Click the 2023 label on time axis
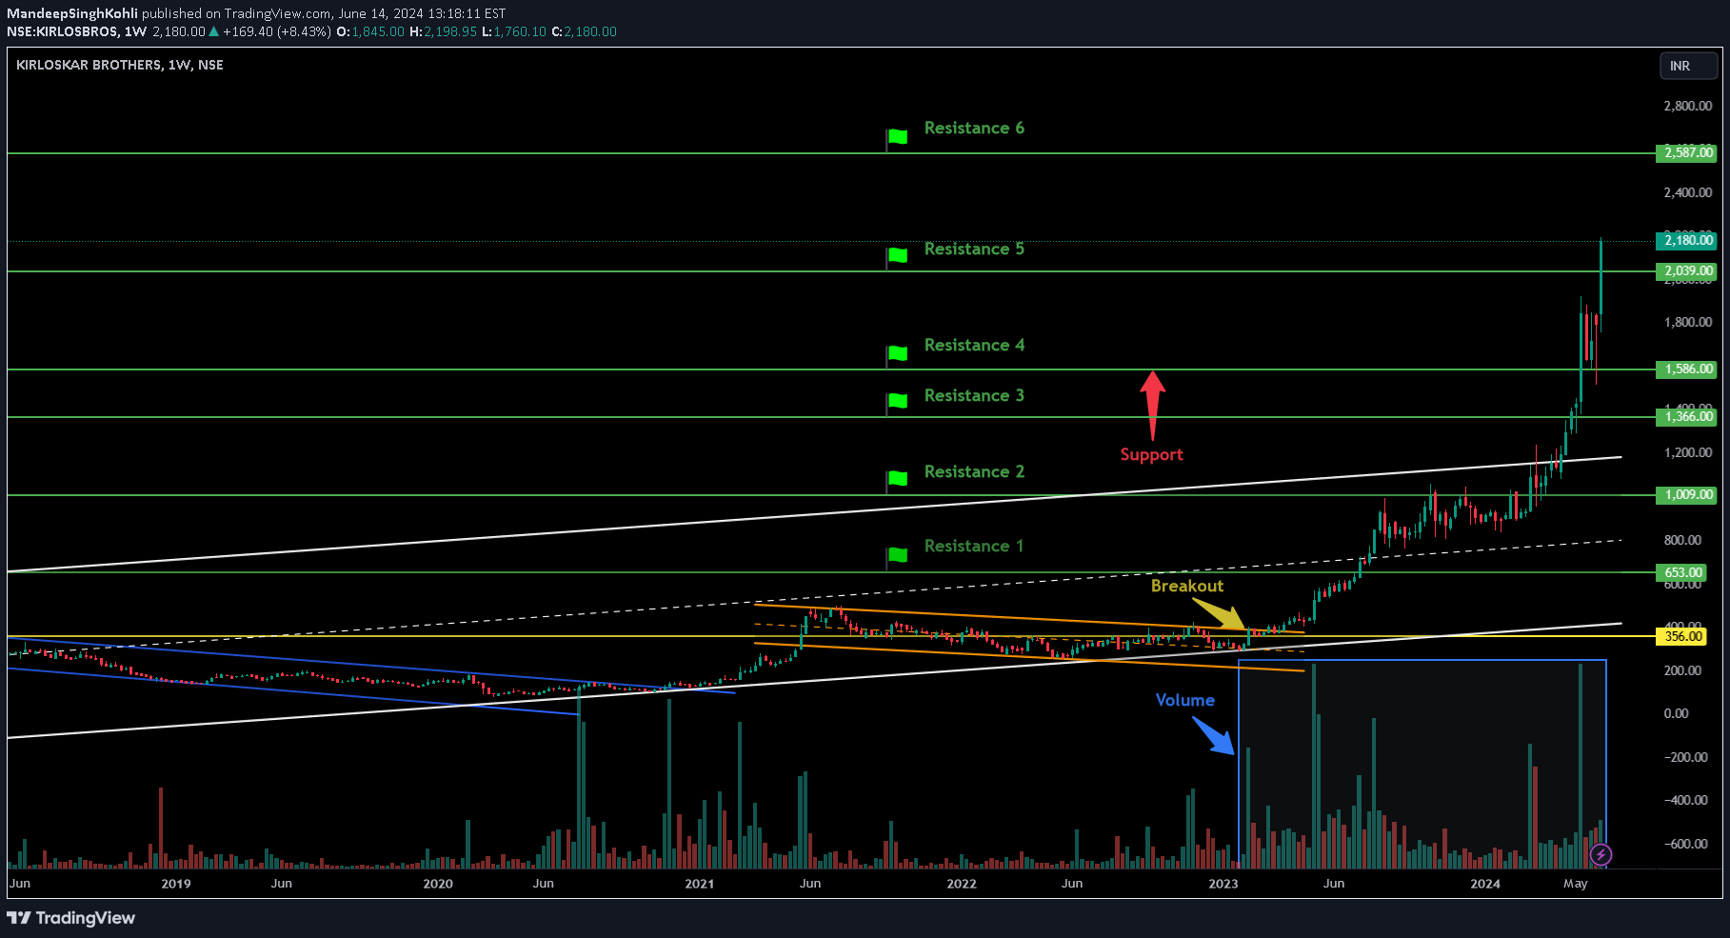The image size is (1730, 938). tap(1223, 884)
